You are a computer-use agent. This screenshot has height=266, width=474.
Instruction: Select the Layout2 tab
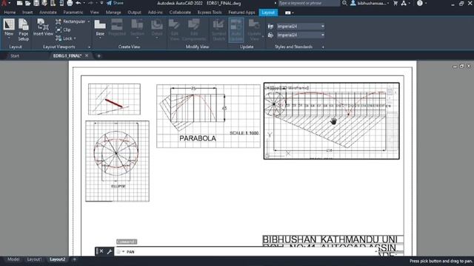[x=57, y=259]
